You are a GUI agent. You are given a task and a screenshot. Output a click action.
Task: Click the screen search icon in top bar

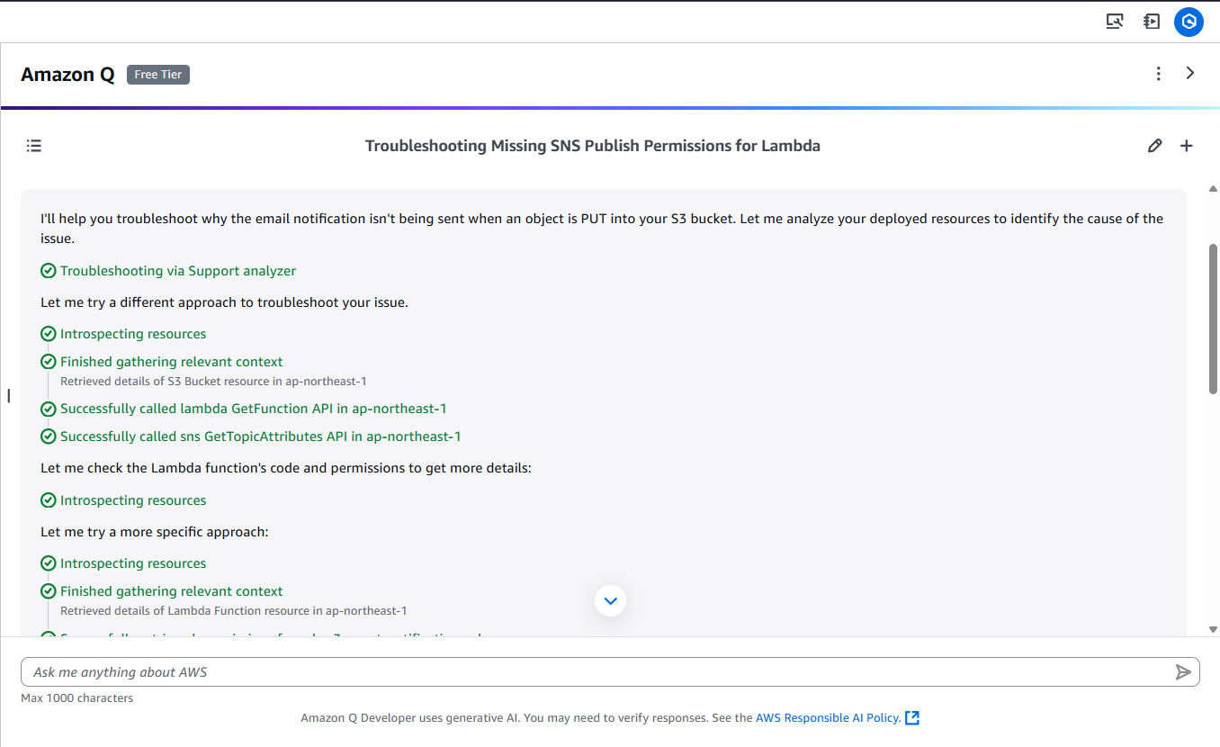click(1115, 22)
